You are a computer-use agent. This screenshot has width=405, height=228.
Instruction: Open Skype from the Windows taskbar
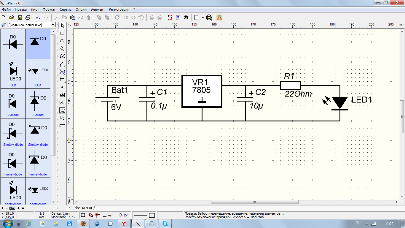coord(165,223)
